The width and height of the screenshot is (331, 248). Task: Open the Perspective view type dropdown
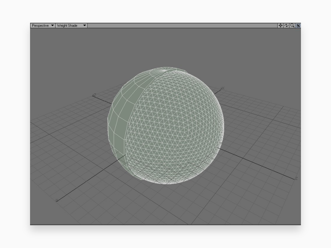coord(43,26)
